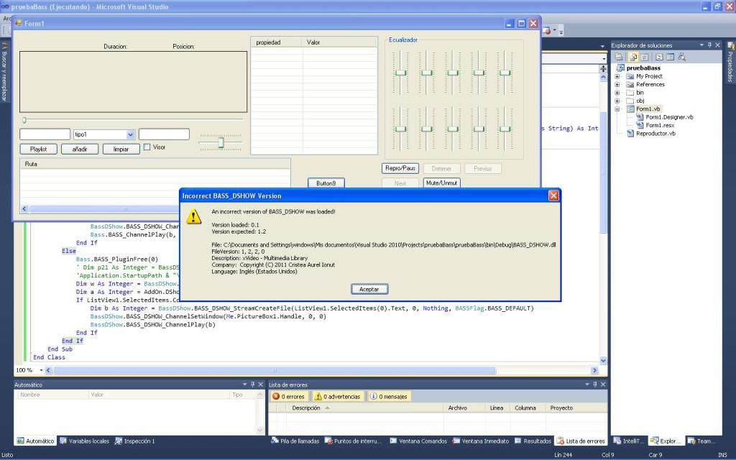The image size is (736, 460).
Task: Expand the obj folder node
Action: (x=617, y=101)
